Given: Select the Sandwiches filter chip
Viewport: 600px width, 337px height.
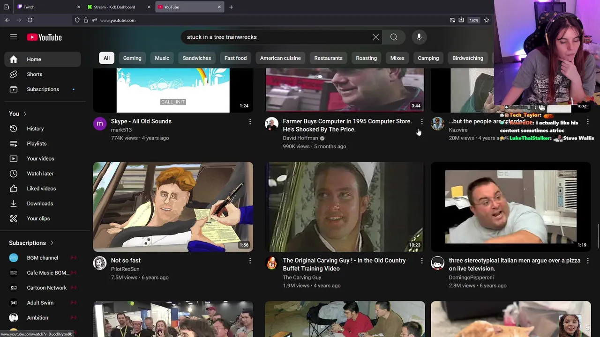Looking at the screenshot, I should pyautogui.click(x=197, y=58).
